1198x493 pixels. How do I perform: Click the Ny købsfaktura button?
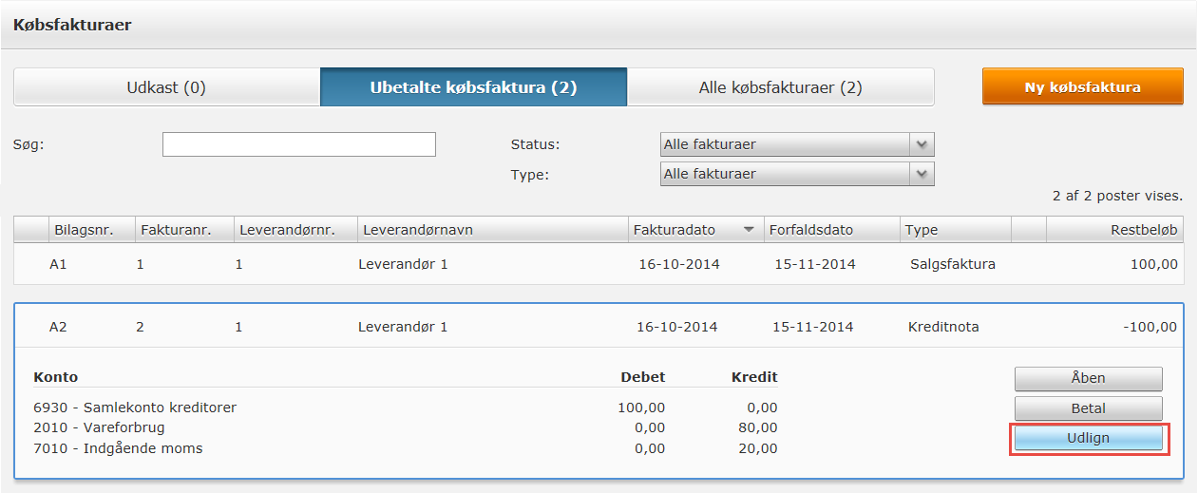click(1082, 87)
